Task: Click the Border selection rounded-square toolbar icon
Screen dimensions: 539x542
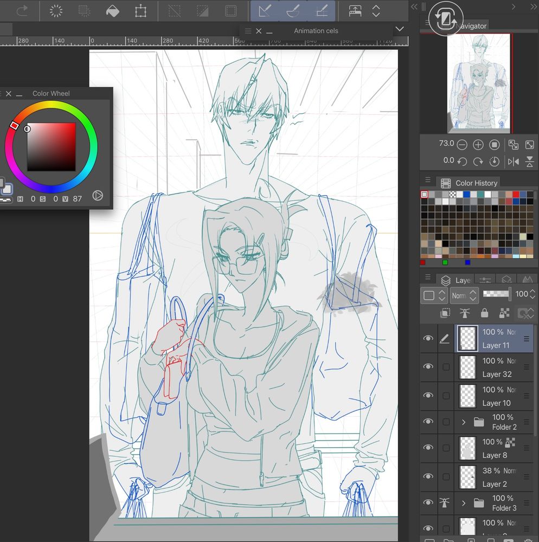Action: tap(230, 11)
